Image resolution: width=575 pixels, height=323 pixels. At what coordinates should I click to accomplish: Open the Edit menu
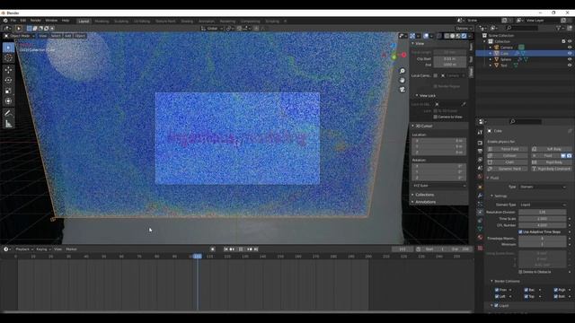click(x=23, y=21)
